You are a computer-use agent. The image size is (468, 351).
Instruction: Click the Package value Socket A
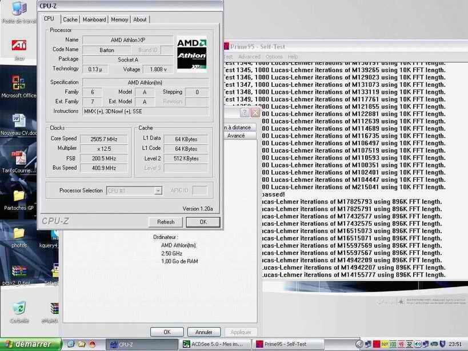coord(128,59)
